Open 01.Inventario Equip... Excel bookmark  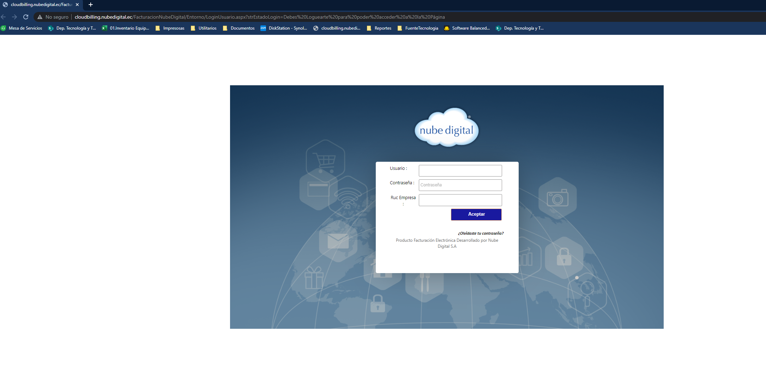(126, 28)
